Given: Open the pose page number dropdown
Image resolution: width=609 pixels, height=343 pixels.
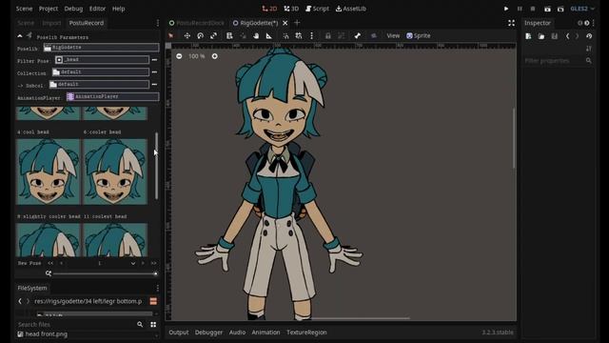Looking at the screenshot, I should (133, 263).
